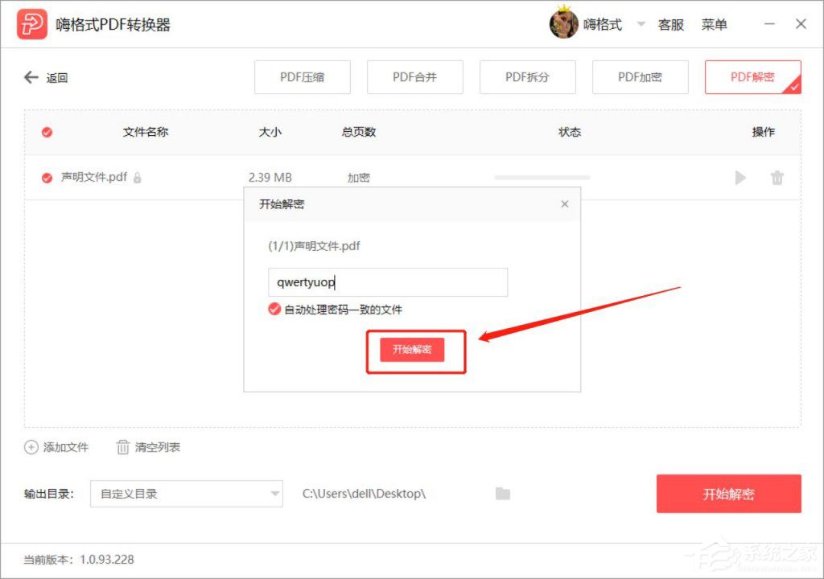824x579 pixels.
Task: Click the 嗨格式 user avatar
Action: point(565,23)
